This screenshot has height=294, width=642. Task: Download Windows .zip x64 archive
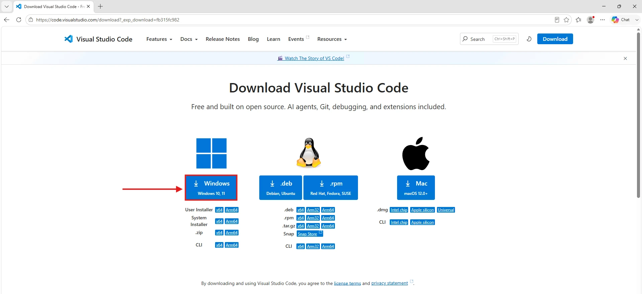[219, 233]
